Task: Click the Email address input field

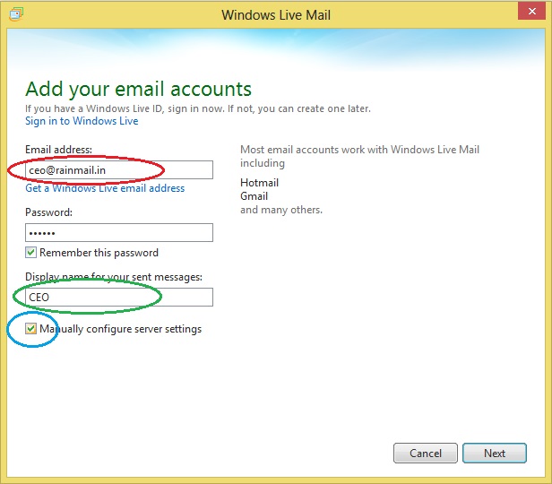Action: pyautogui.click(x=119, y=170)
